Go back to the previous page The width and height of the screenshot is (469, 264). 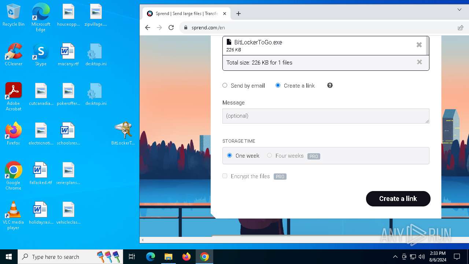tap(148, 27)
